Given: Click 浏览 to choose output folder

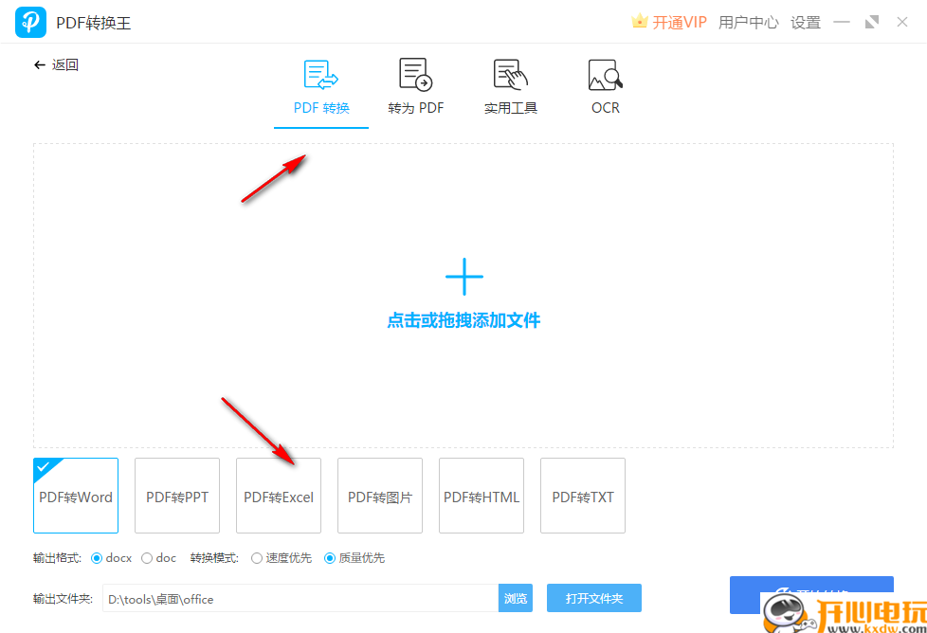Looking at the screenshot, I should click(516, 598).
